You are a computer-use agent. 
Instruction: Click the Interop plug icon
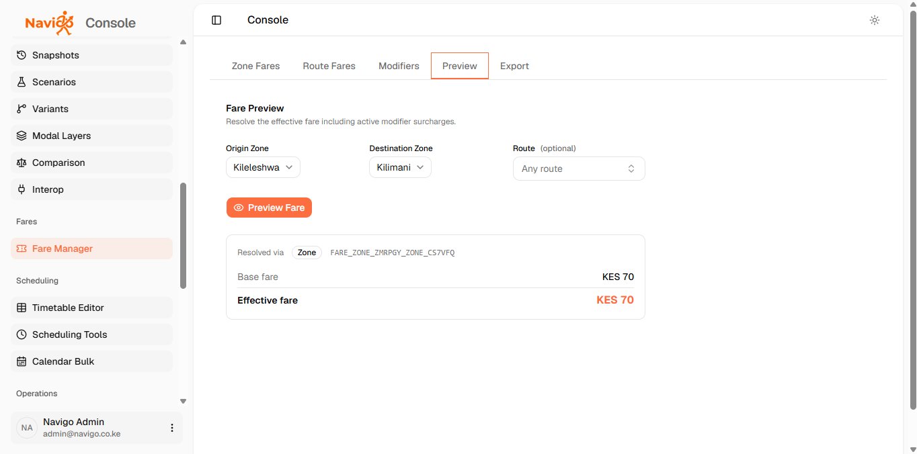point(22,189)
